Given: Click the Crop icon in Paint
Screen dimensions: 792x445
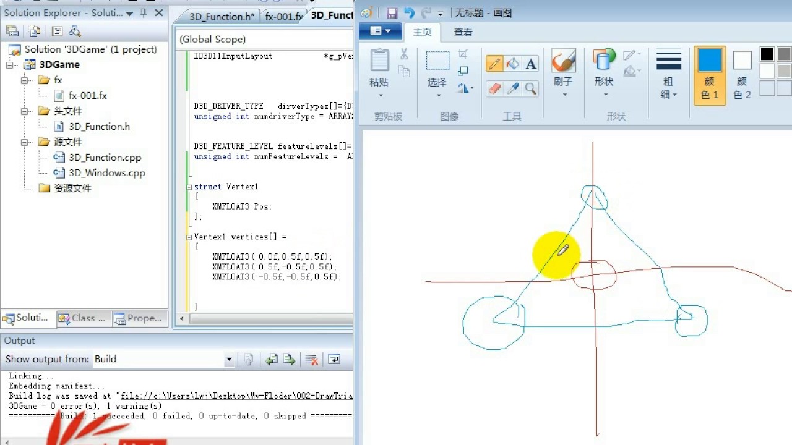Looking at the screenshot, I should click(x=463, y=54).
